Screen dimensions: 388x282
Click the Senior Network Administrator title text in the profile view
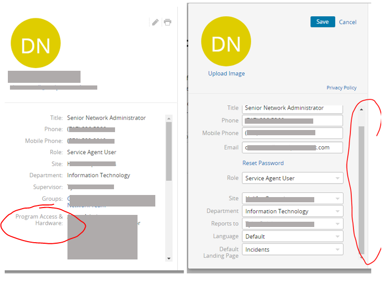click(106, 118)
